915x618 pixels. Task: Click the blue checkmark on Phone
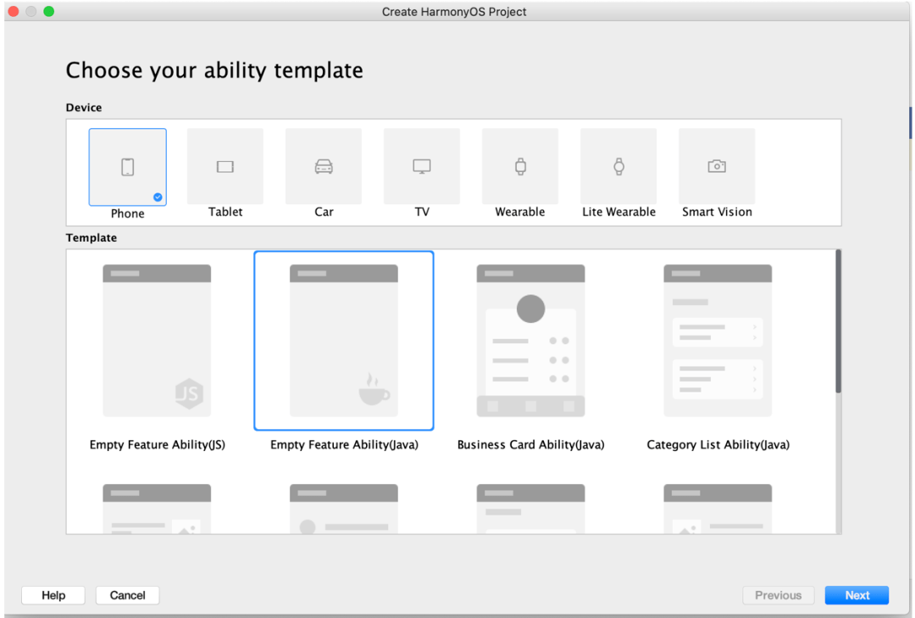tap(158, 197)
